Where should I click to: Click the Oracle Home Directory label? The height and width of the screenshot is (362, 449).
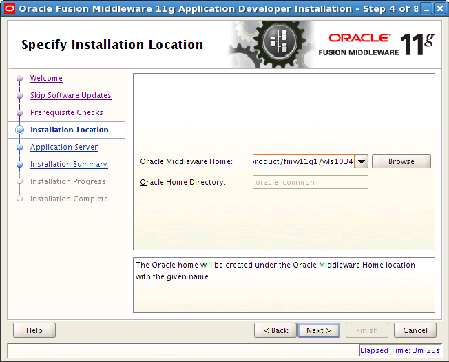(x=183, y=182)
